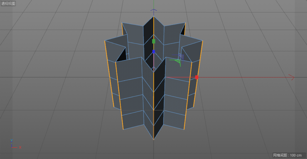Click the red X-axis handle square

pyautogui.click(x=196, y=77)
